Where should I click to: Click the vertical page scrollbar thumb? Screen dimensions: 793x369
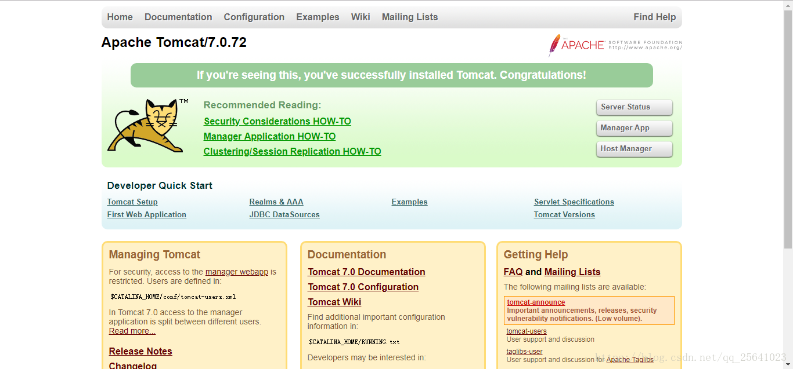click(788, 129)
